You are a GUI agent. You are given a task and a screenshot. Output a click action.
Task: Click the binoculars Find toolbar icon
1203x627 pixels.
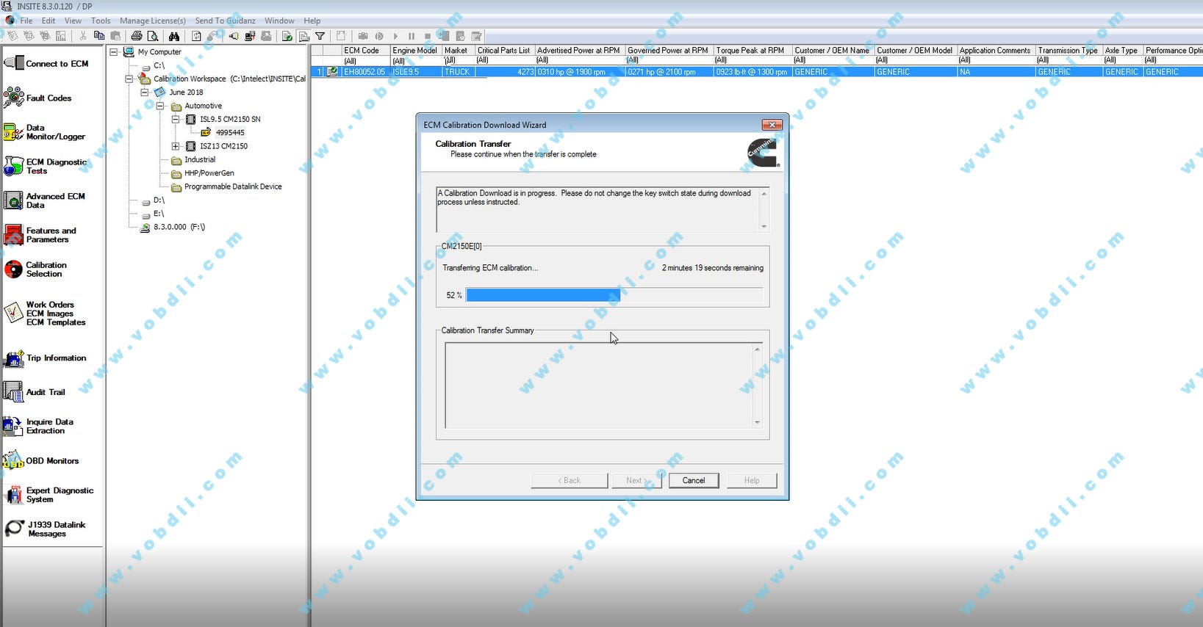(174, 36)
